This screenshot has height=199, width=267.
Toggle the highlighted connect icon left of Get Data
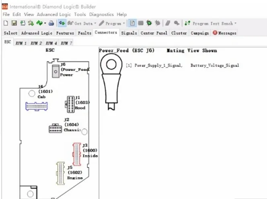[62, 23]
